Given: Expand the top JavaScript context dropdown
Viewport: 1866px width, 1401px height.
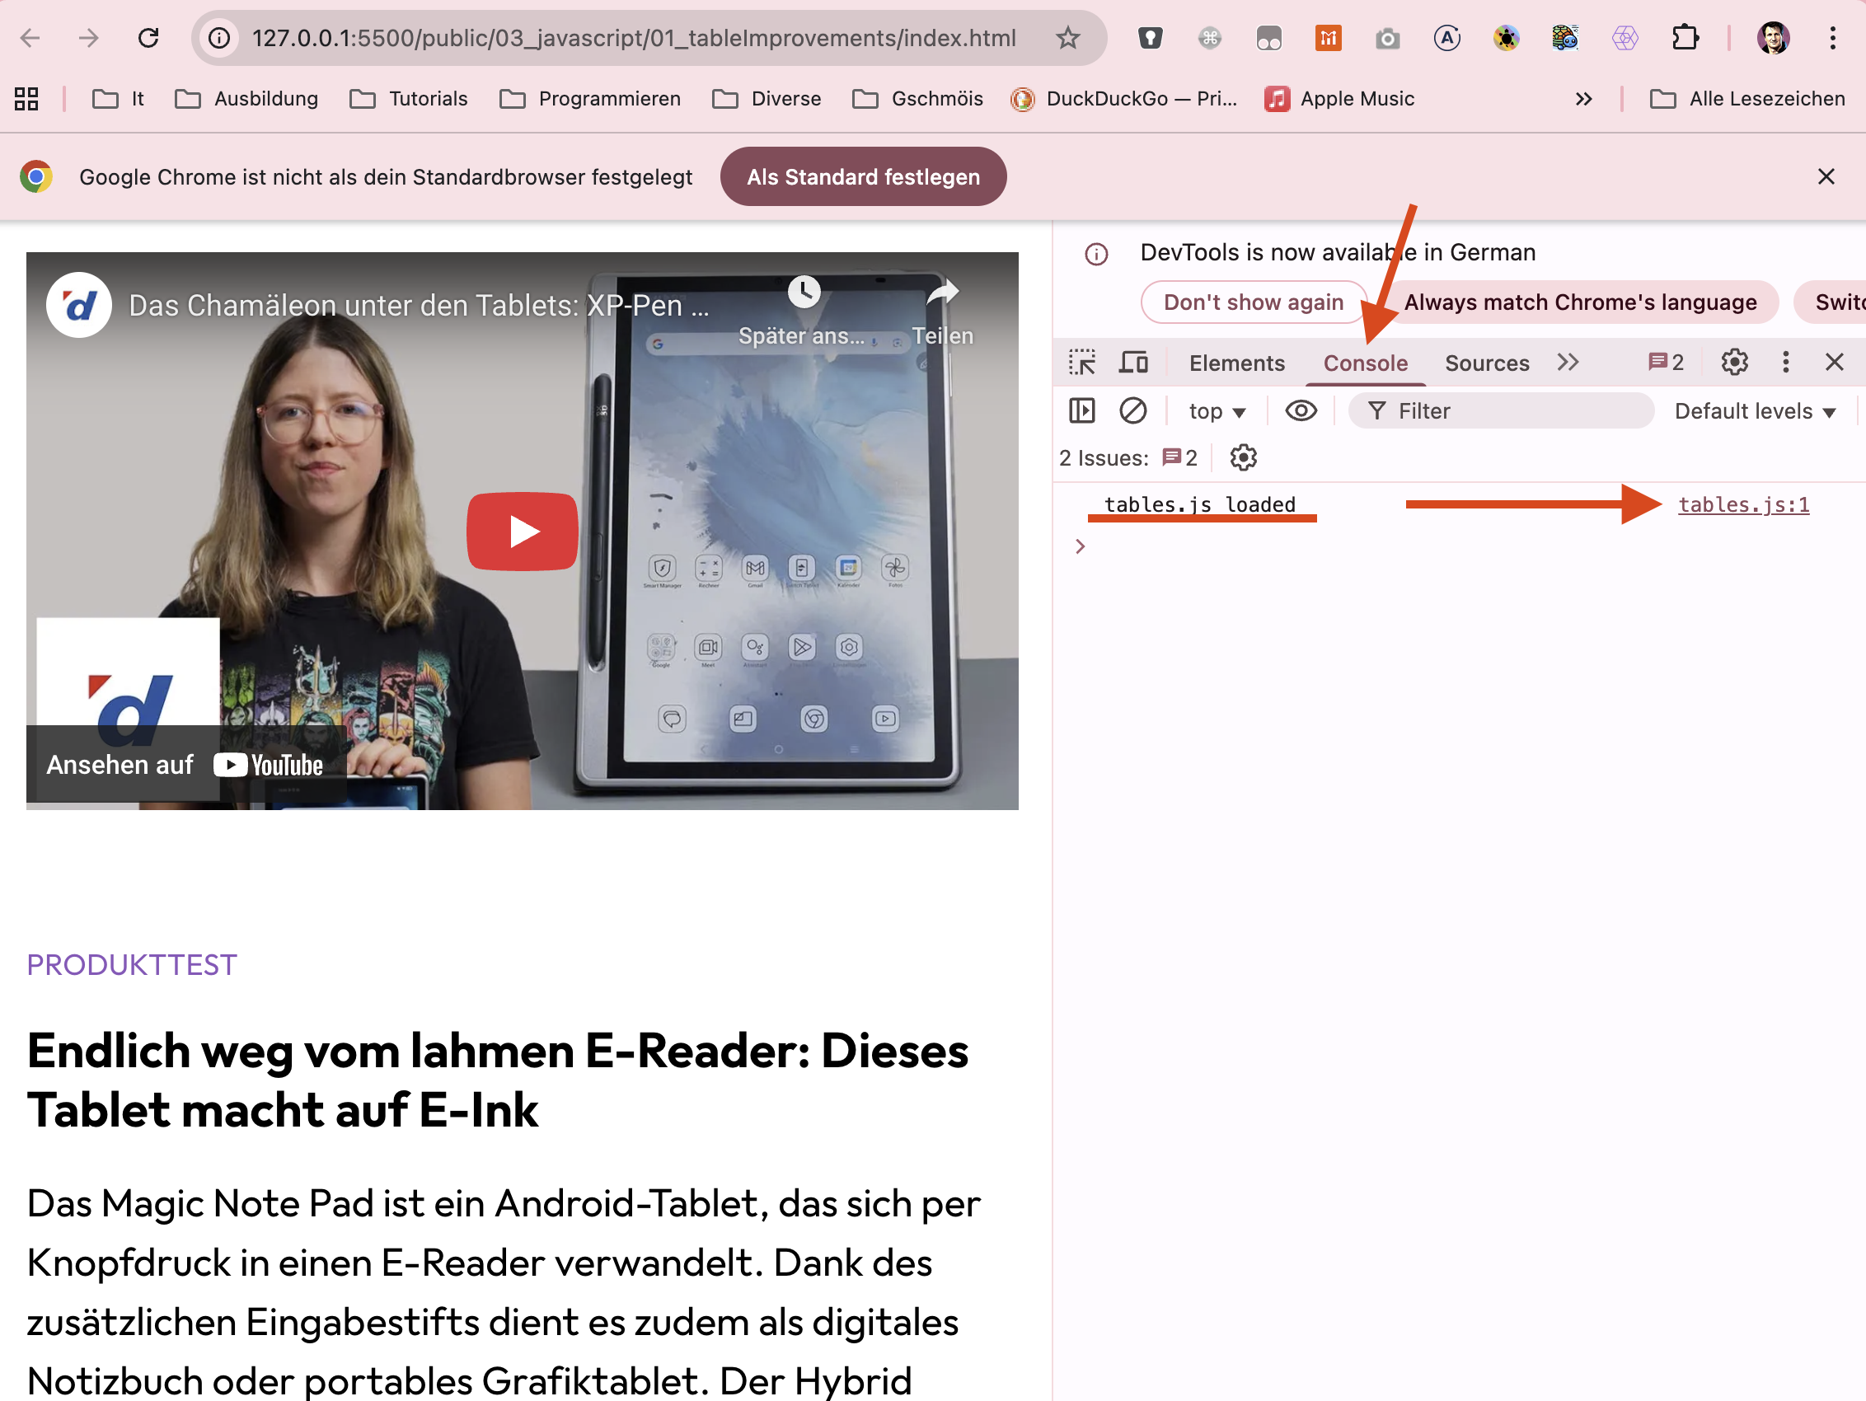Looking at the screenshot, I should pyautogui.click(x=1217, y=411).
